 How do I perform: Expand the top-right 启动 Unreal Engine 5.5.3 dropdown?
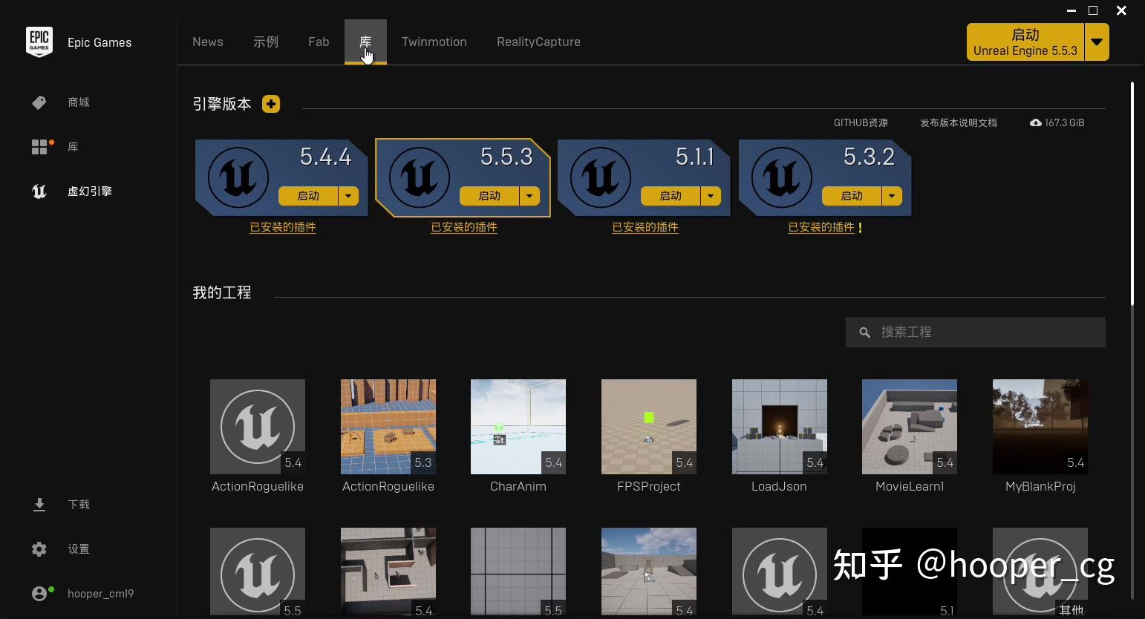[1097, 42]
